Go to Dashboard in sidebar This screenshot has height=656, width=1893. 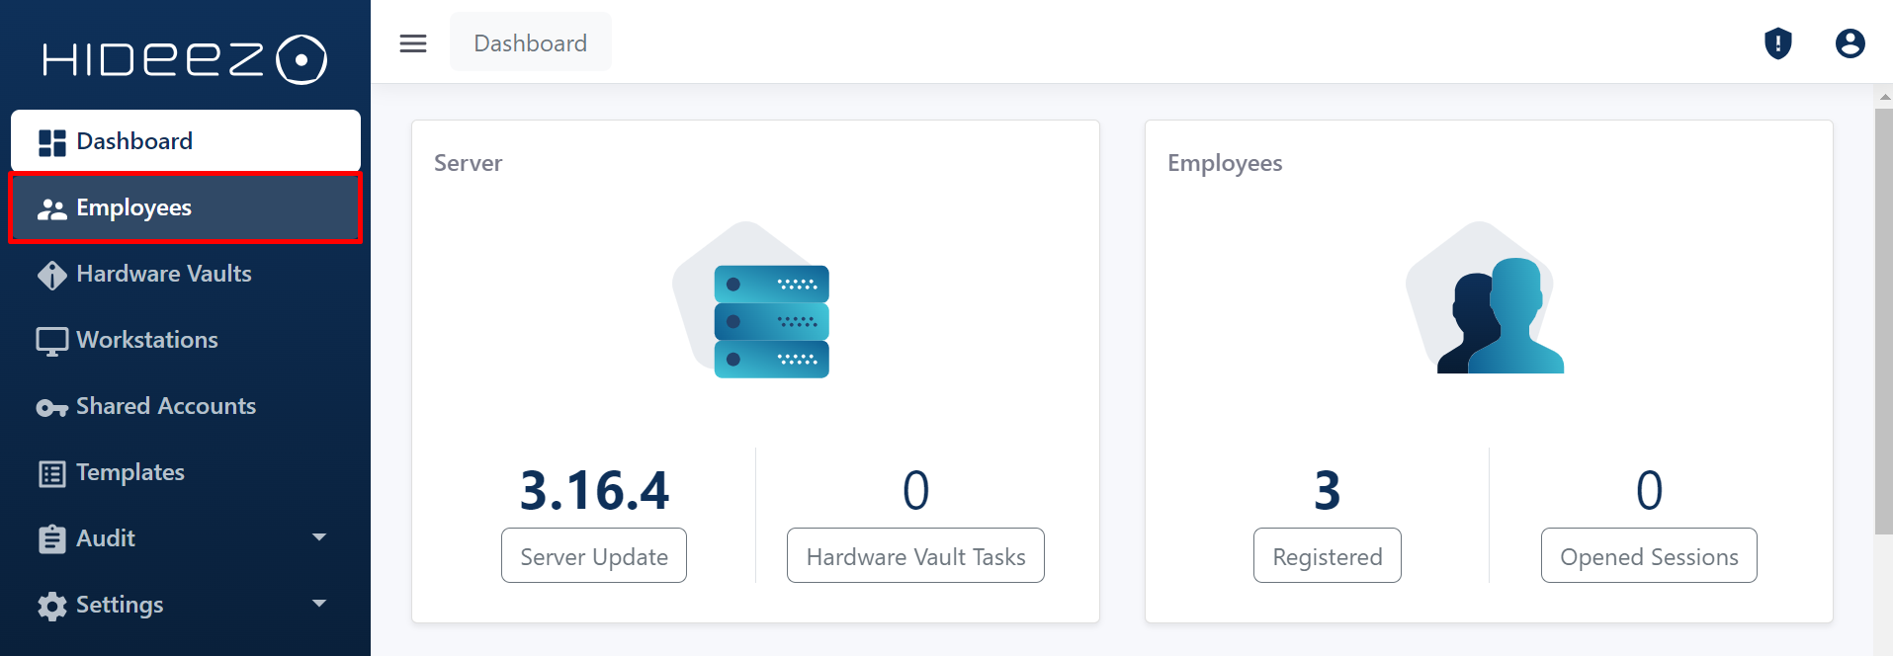point(186,141)
